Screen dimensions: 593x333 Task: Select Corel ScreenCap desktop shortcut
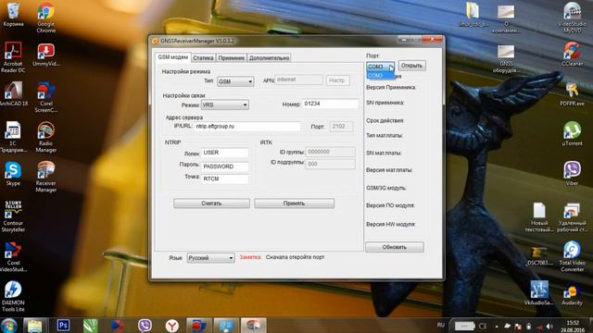click(45, 97)
